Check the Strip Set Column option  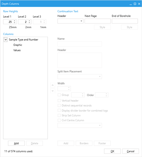click(59, 115)
